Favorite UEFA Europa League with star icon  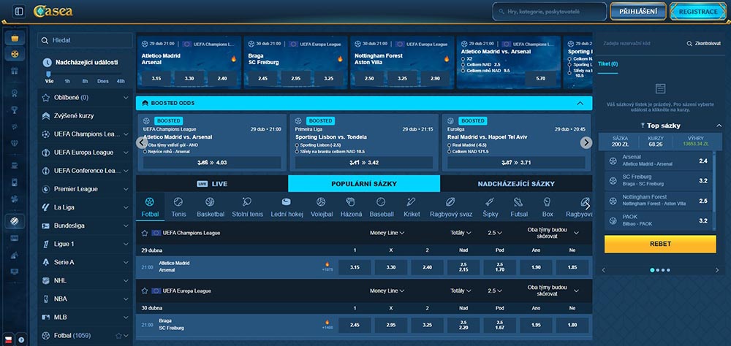(145, 291)
